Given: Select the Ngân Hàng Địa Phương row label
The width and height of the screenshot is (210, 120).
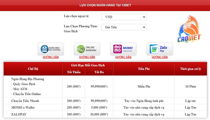Looking at the screenshot, I should [28, 79].
